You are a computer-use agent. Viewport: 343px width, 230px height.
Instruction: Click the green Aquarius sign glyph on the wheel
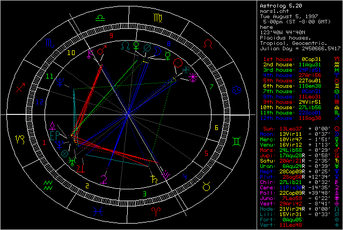click(48, 185)
